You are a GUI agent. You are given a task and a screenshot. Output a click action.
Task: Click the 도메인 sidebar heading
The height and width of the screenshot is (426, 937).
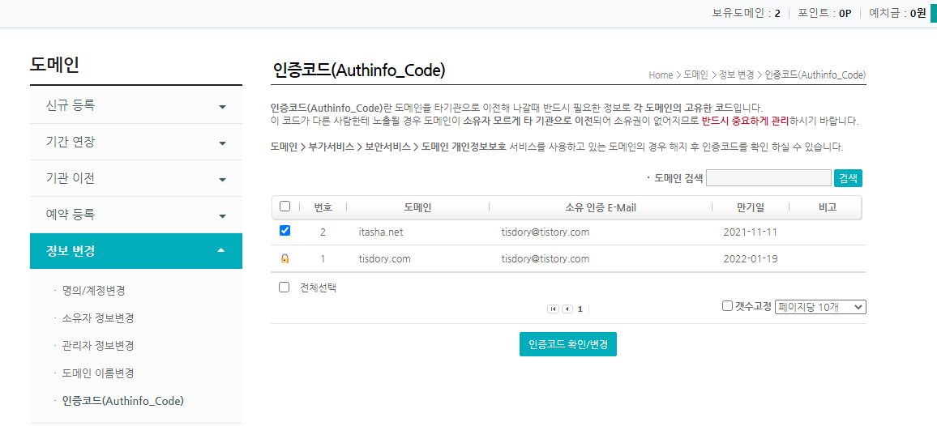pos(54,65)
